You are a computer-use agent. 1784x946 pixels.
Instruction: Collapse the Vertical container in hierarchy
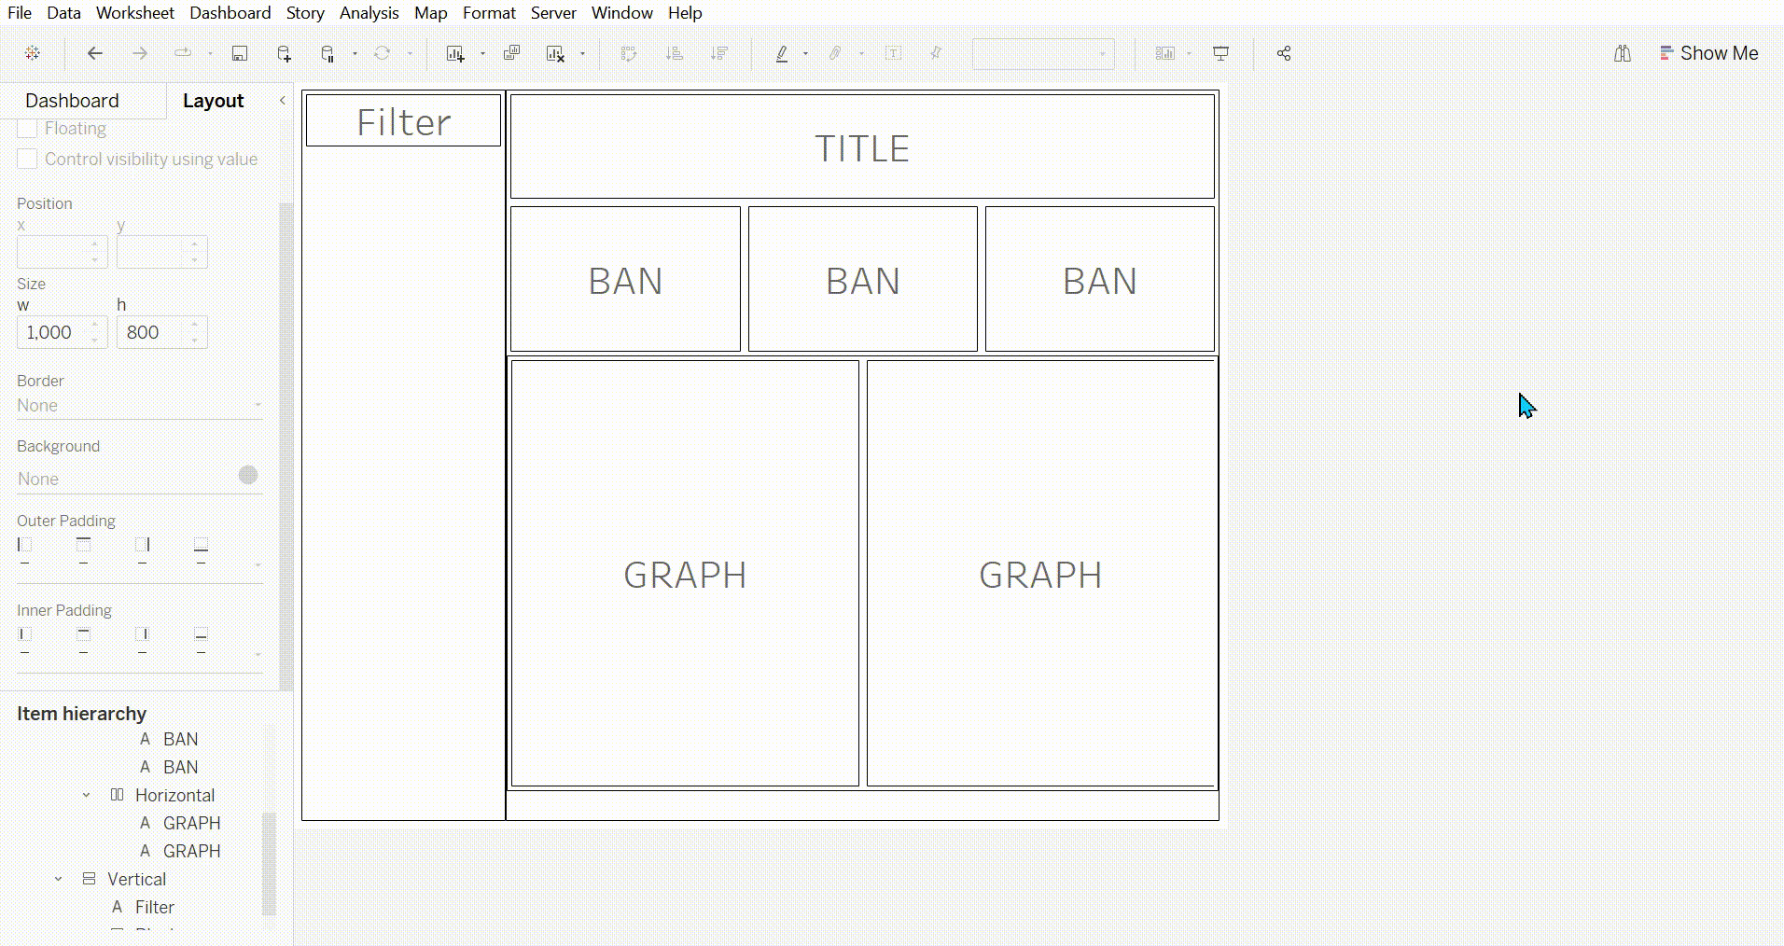(x=58, y=880)
